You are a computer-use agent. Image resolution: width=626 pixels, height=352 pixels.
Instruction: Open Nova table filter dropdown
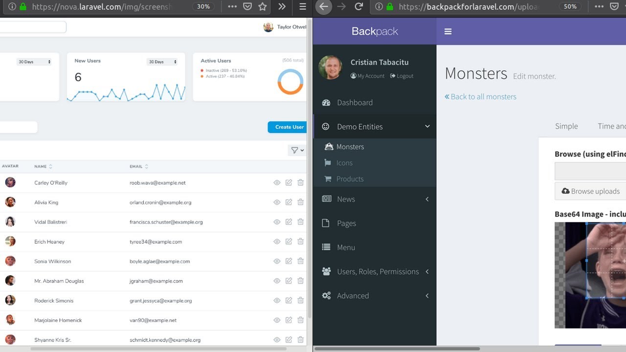pyautogui.click(x=297, y=150)
